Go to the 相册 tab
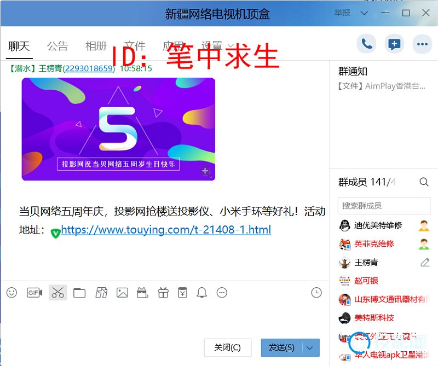The image size is (438, 366). point(96,47)
